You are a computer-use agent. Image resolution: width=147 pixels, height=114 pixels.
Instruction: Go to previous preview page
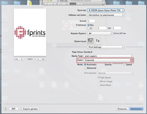(x=22, y=59)
